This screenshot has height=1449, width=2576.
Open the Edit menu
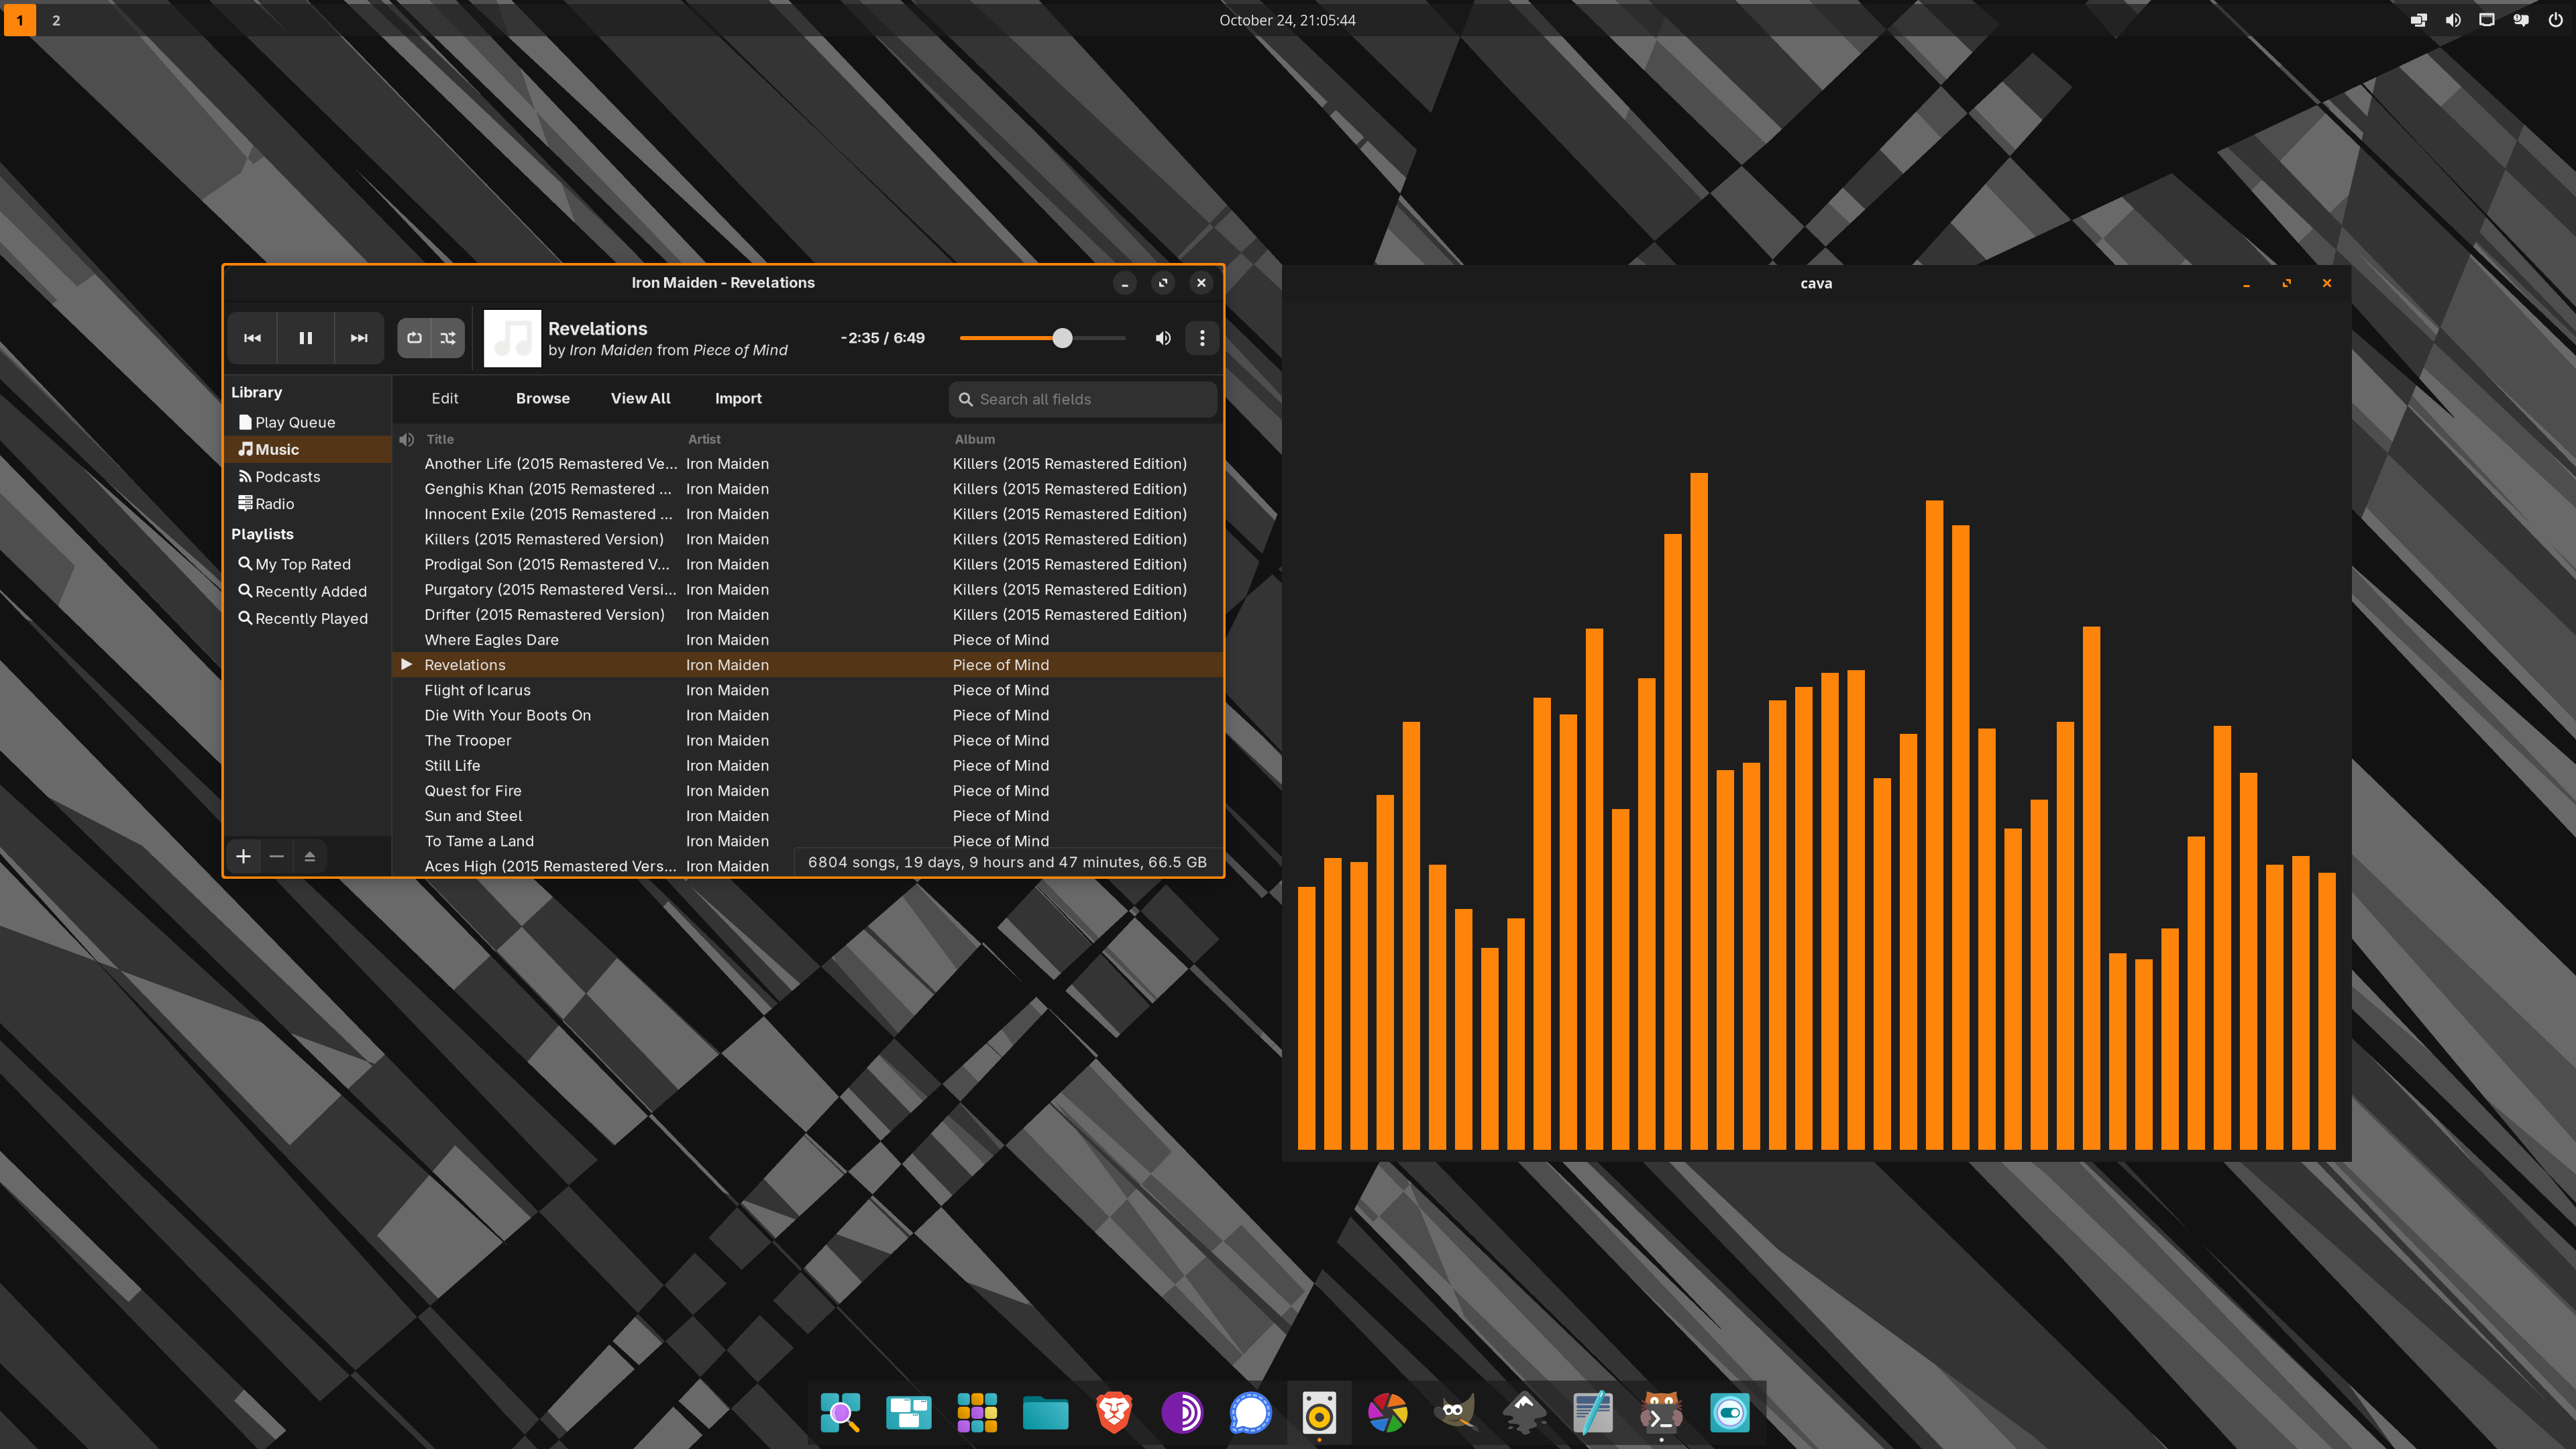click(444, 398)
